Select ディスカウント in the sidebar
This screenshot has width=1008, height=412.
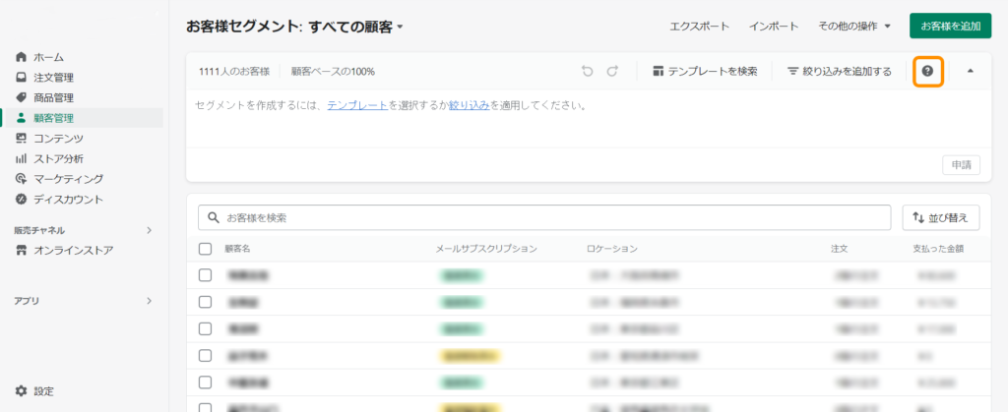pyautogui.click(x=68, y=199)
